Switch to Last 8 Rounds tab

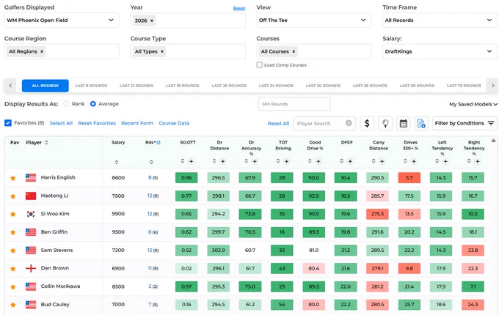click(91, 86)
